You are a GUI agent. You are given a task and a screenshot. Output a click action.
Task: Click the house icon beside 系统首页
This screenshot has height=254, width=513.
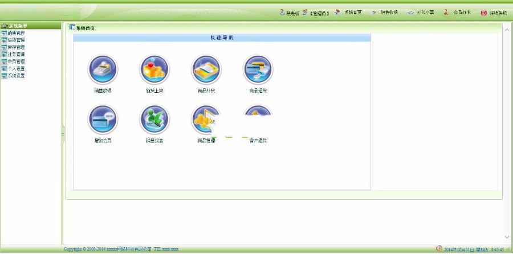[x=337, y=13]
